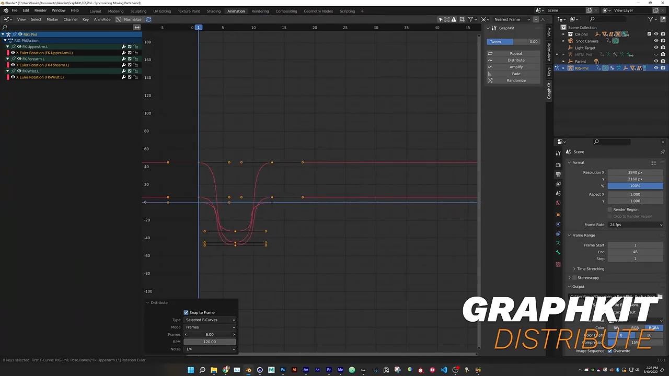This screenshot has height=376, width=669.
Task: Open the graph editor type selector icon
Action: coord(7,19)
